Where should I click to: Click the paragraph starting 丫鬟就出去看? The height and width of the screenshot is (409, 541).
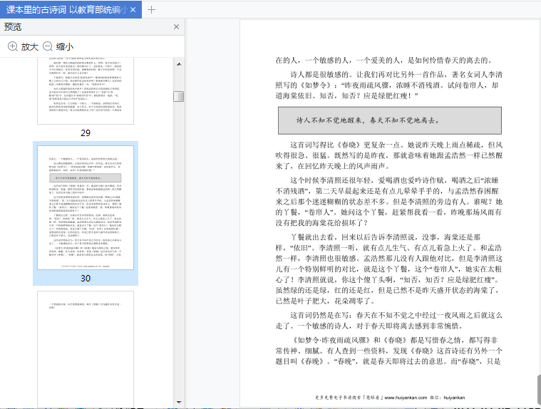click(389, 269)
